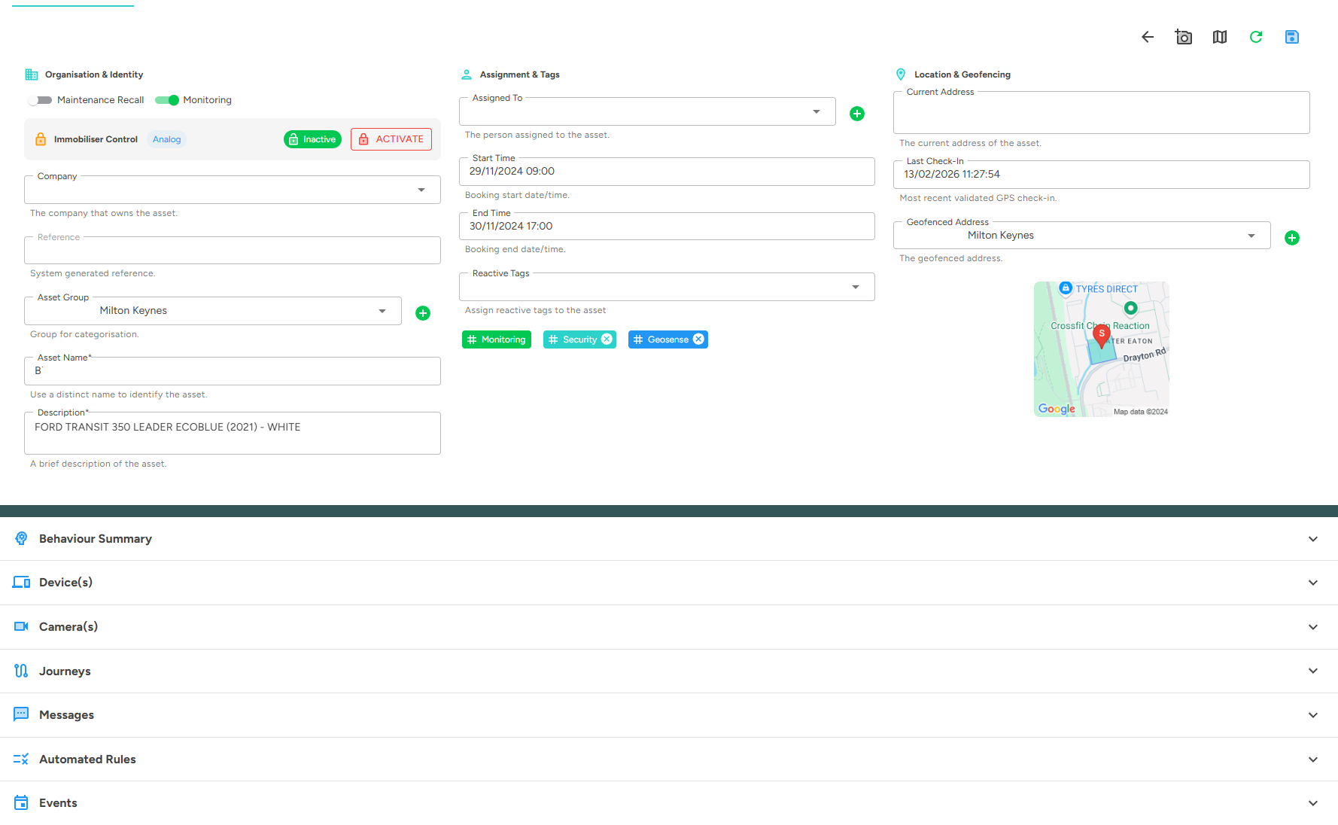This screenshot has width=1338, height=825.
Task: Click the Events calendar icon
Action: [x=21, y=803]
